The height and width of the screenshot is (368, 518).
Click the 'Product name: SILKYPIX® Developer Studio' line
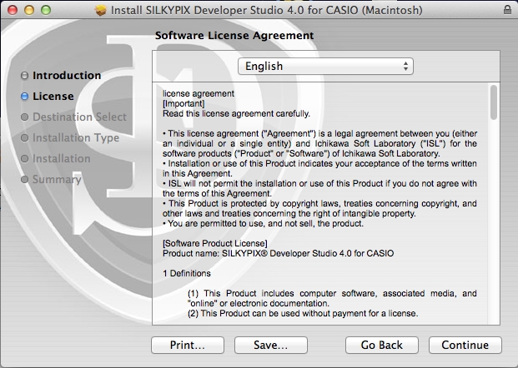[278, 254]
